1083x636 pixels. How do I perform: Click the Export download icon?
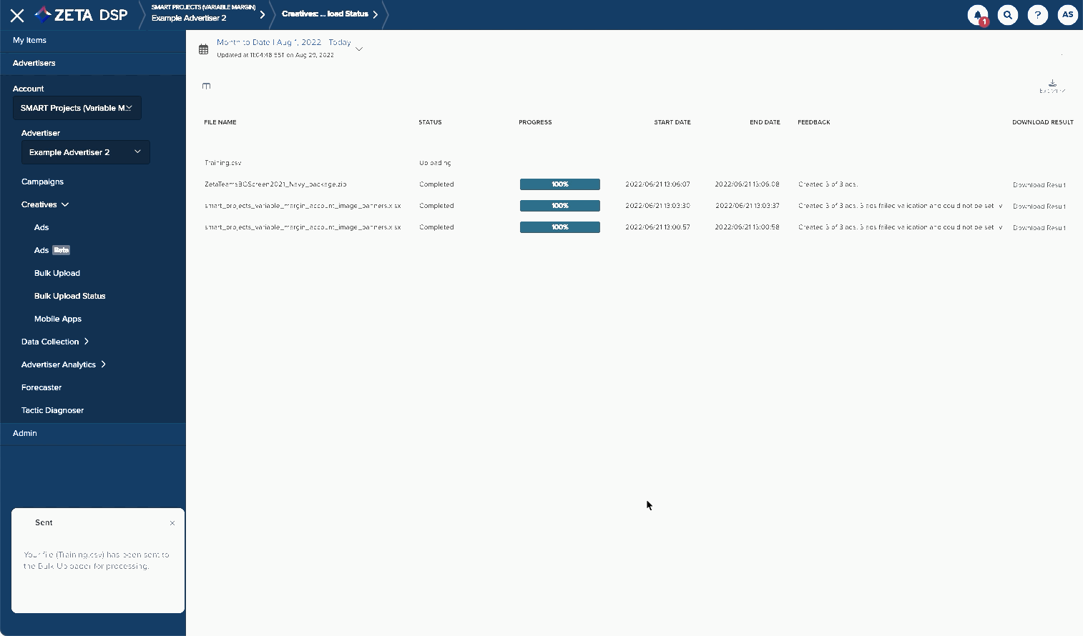coord(1052,86)
